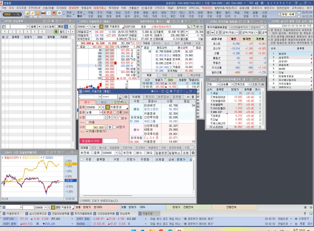The image size is (314, 231).
Task: Click the stock search magnifier next to 039490 in order window
Action: tap(103, 107)
